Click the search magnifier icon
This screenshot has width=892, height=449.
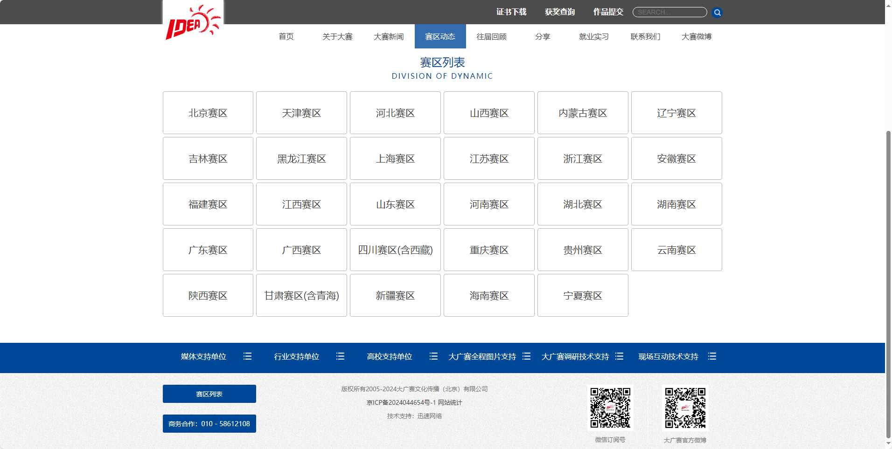coord(717,13)
